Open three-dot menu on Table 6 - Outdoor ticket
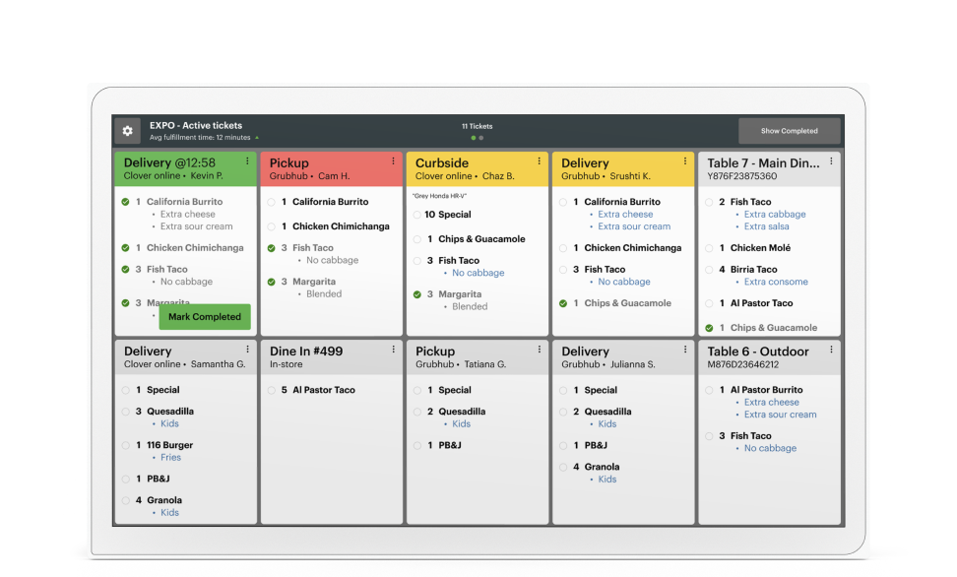The width and height of the screenshot is (957, 577). 831,350
